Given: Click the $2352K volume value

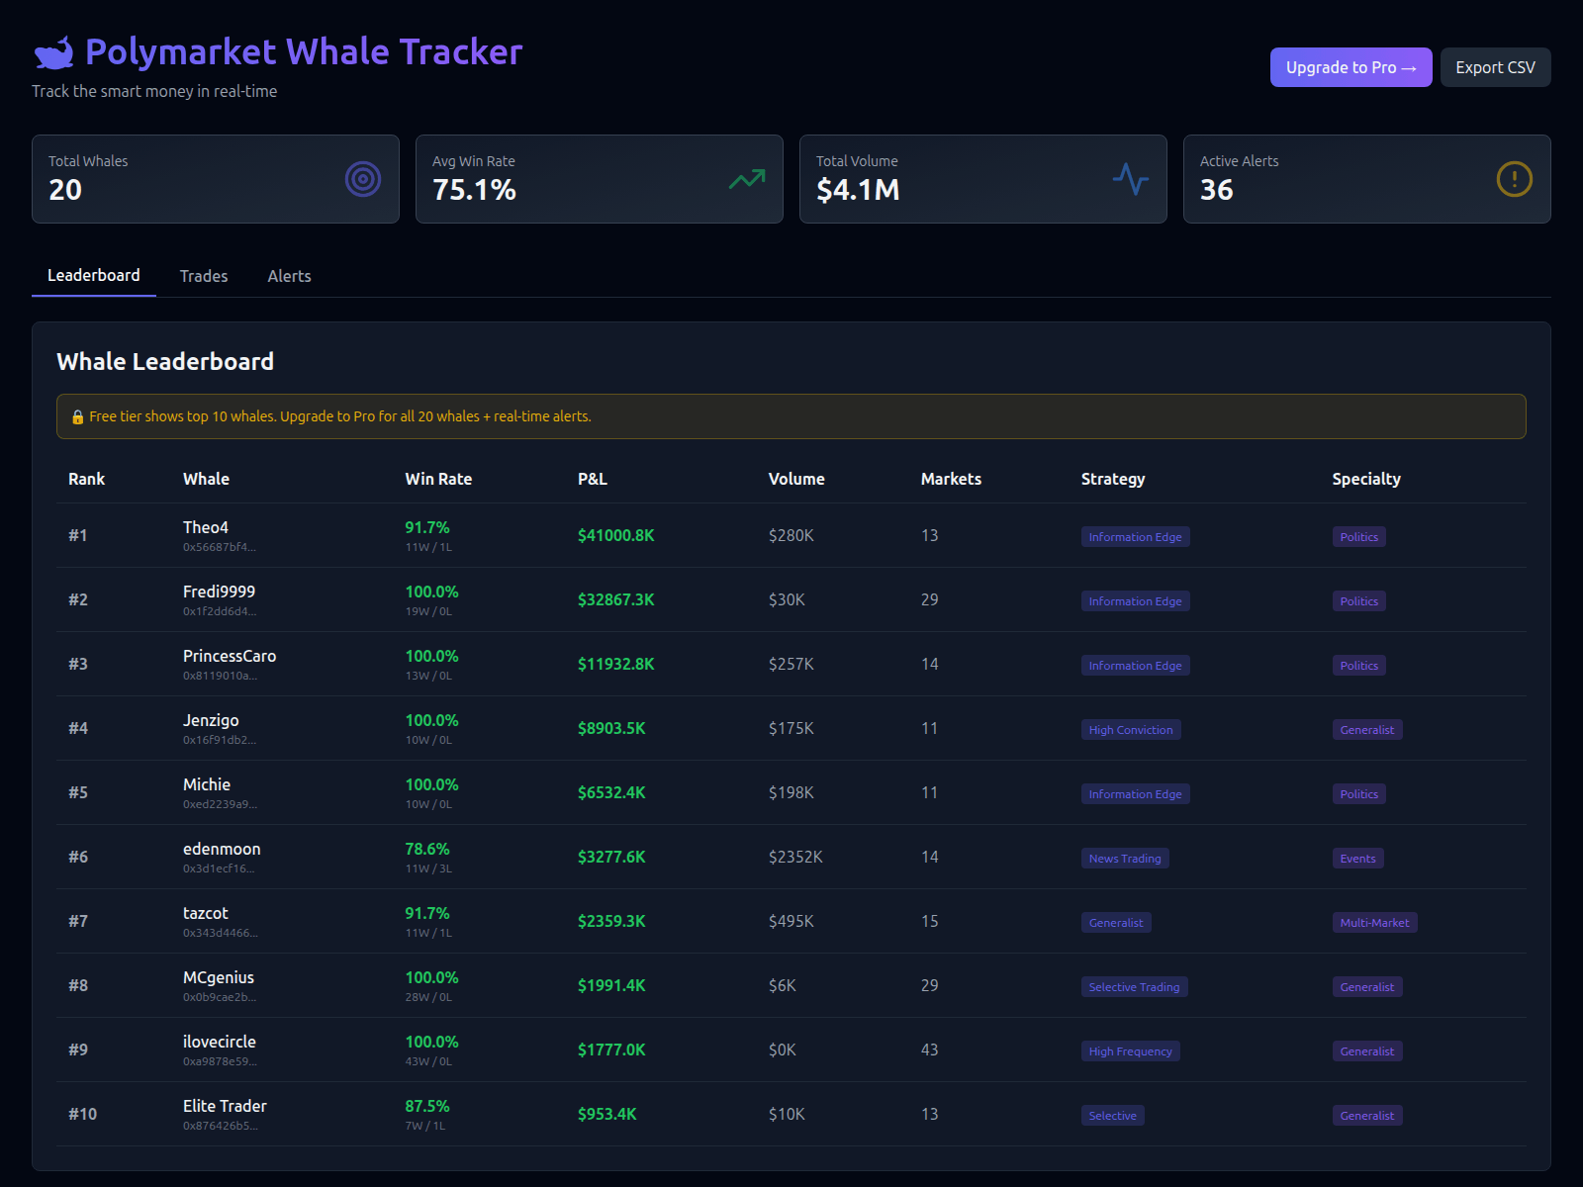Looking at the screenshot, I should pos(795,857).
